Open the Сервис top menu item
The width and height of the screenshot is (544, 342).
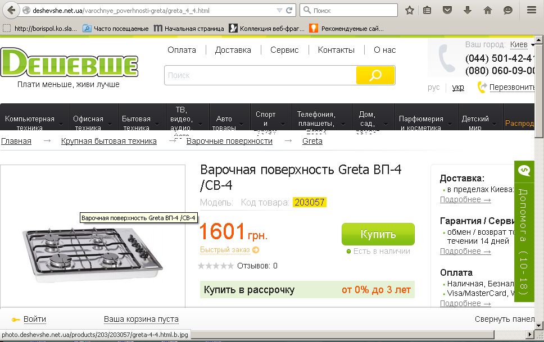284,50
